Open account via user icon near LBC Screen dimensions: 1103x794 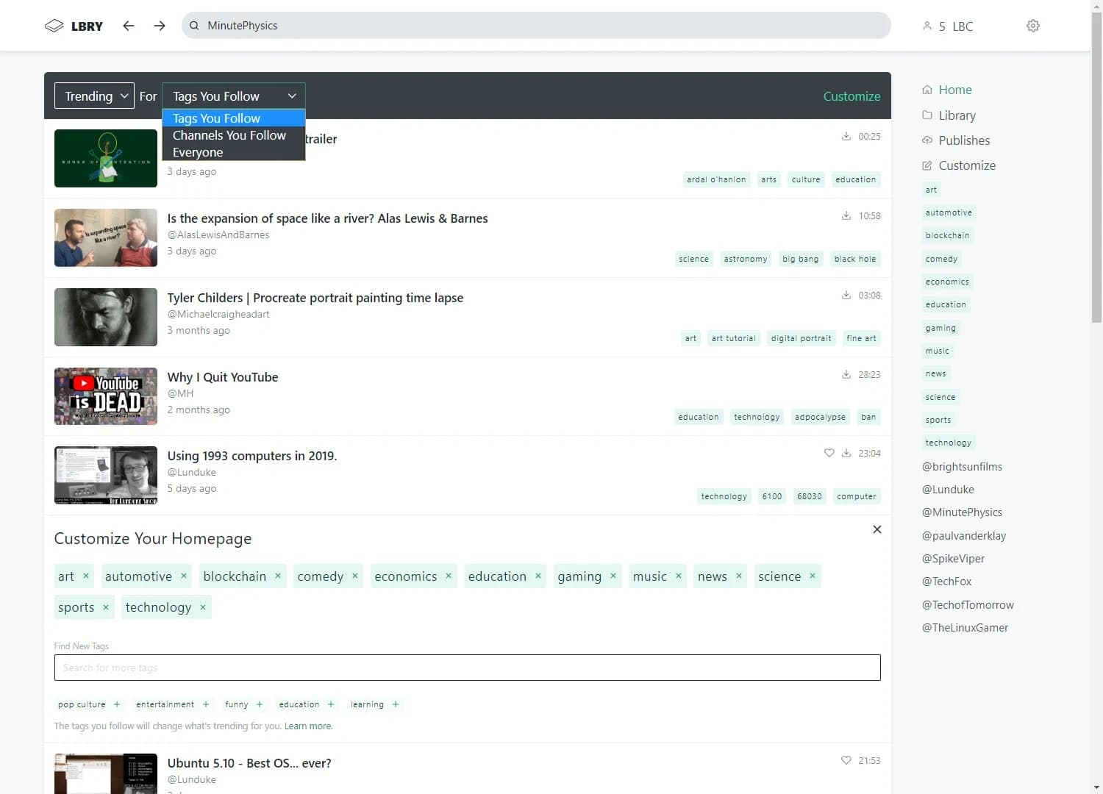tap(927, 26)
